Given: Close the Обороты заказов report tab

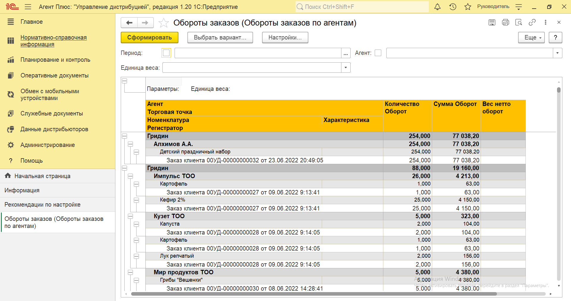Looking at the screenshot, I should [x=559, y=22].
